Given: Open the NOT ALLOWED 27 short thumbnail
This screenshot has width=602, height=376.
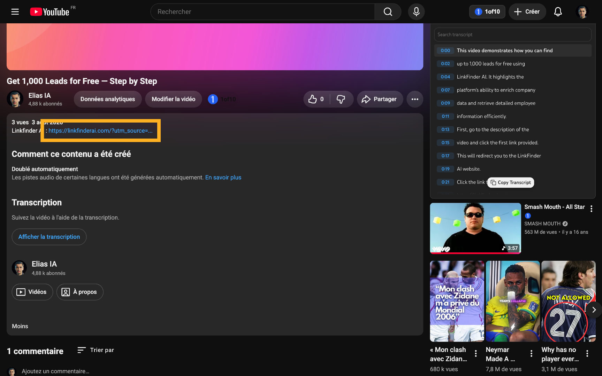Looking at the screenshot, I should [x=569, y=301].
